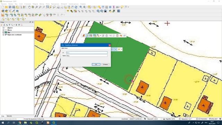Click the blue Help book icon
The image size is (222, 125).
[119, 11]
